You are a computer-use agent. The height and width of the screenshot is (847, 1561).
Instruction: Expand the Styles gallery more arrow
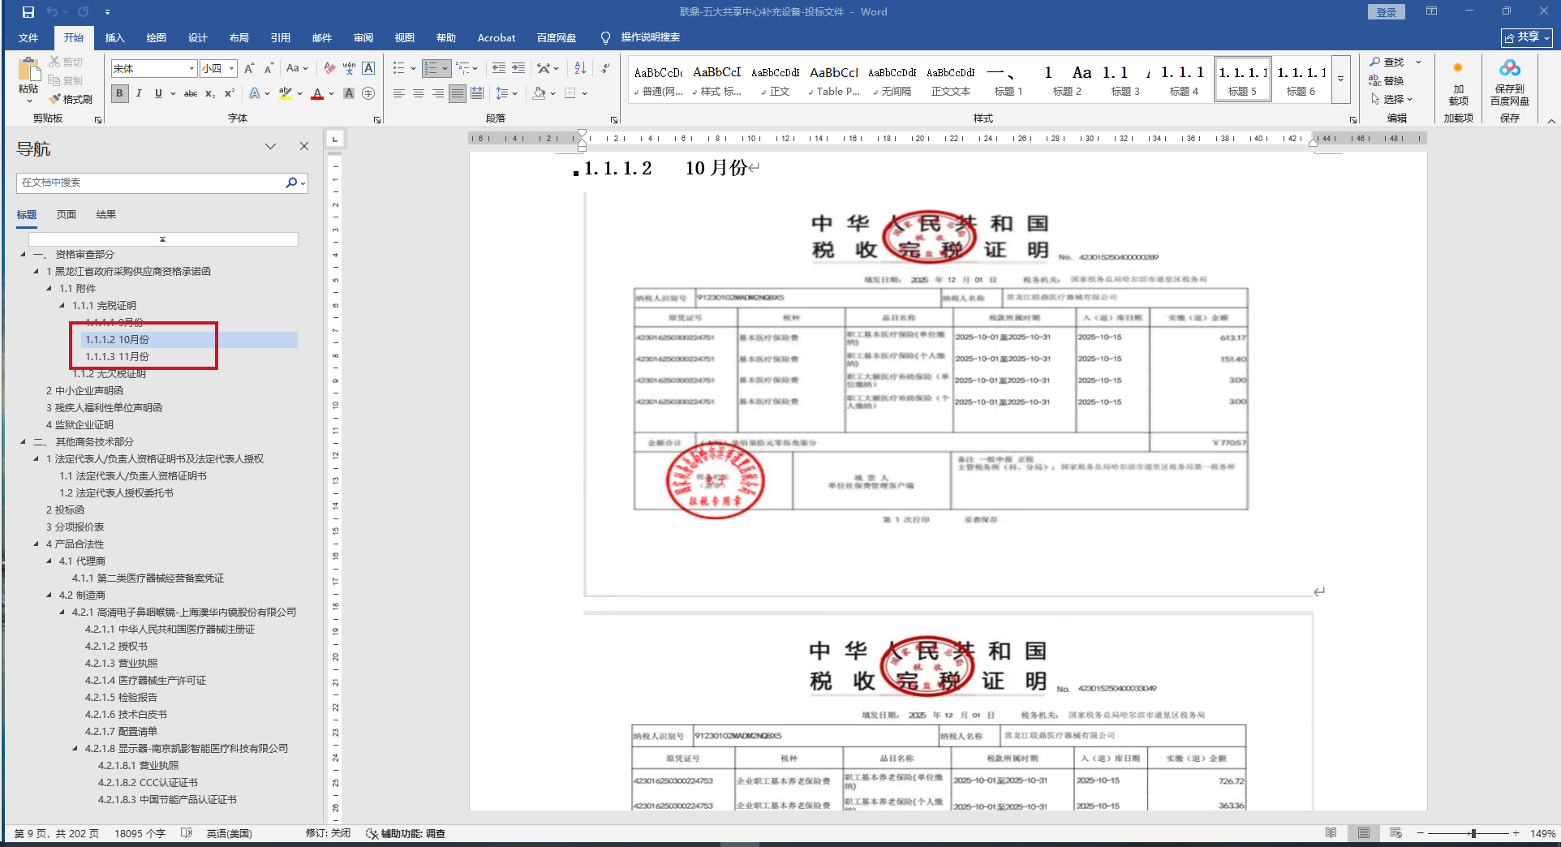tap(1341, 79)
